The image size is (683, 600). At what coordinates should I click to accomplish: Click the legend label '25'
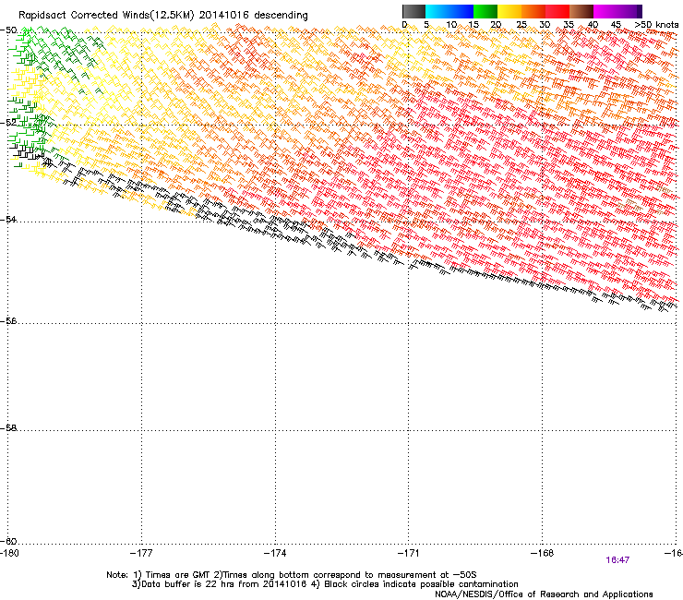point(521,25)
